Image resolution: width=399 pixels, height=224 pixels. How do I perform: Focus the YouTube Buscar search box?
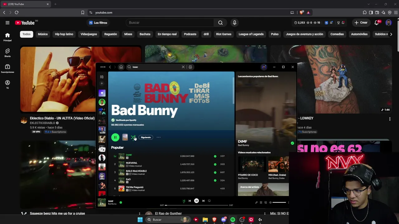coord(170,23)
